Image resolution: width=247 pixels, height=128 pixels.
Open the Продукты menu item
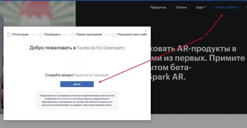(x=158, y=7)
